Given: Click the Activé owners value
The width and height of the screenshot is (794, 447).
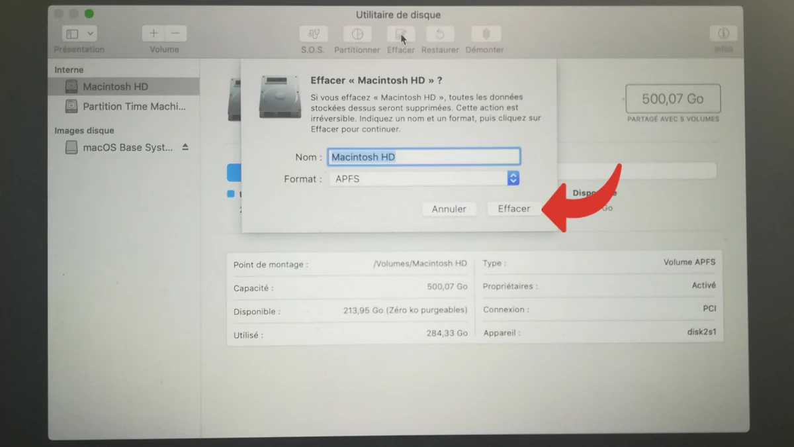Looking at the screenshot, I should [703, 285].
